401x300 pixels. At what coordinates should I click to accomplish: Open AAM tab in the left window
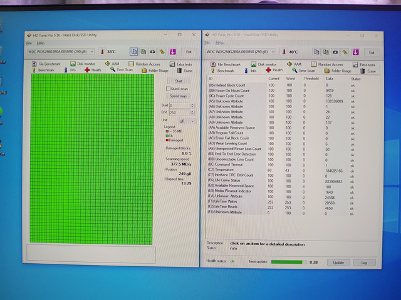pyautogui.click(x=112, y=64)
